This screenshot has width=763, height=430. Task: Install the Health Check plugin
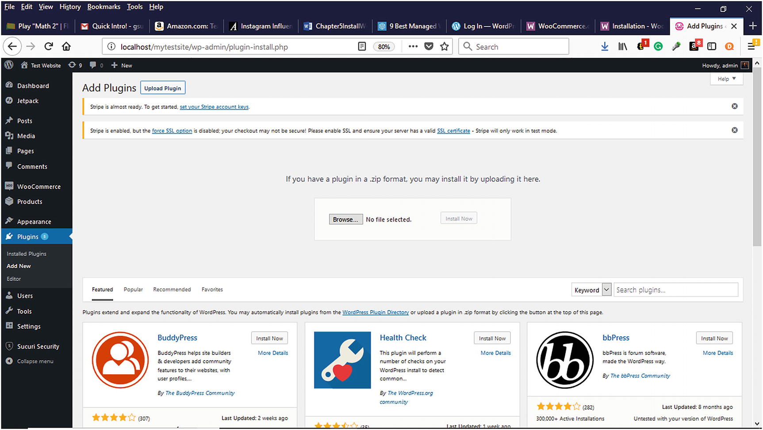coord(492,338)
